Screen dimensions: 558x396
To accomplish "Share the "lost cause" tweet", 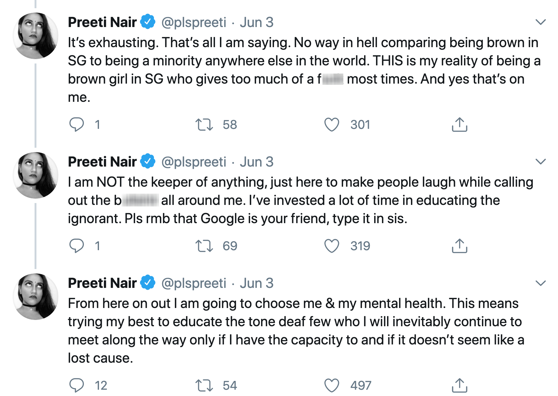I will pos(459,385).
